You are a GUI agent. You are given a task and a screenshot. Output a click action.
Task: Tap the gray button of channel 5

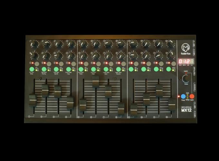(x=86, y=64)
